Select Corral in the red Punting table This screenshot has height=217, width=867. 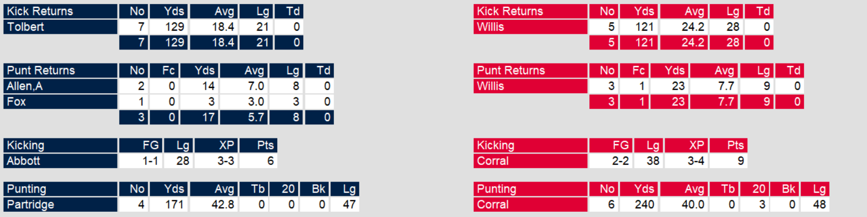pos(493,205)
